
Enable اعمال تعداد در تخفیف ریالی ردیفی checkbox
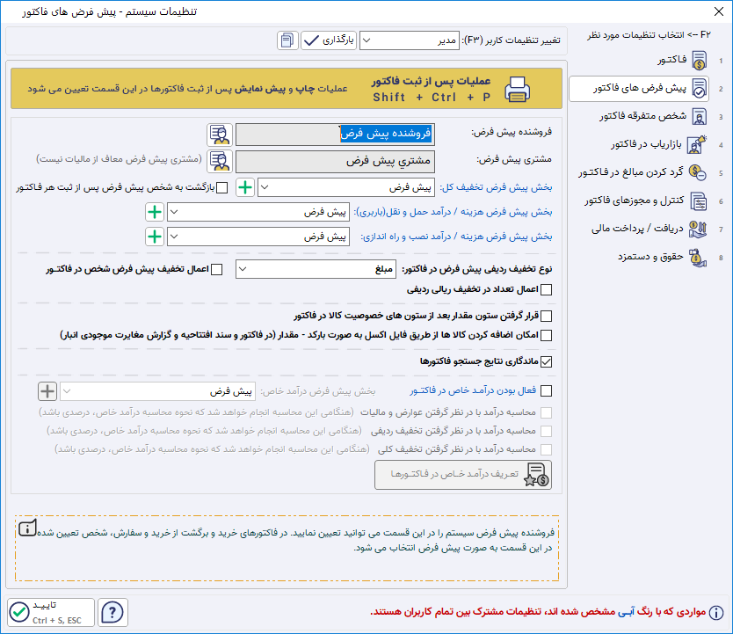coord(546,289)
